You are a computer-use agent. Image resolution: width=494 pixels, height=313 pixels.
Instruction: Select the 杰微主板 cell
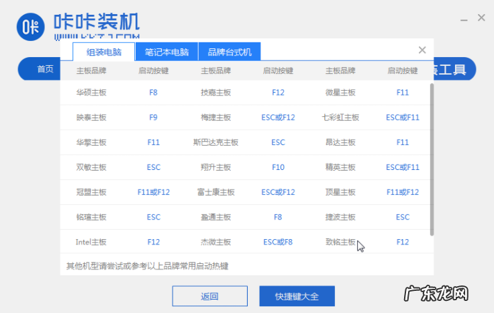(x=216, y=242)
